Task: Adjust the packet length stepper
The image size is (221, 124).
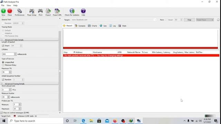Action: (x=21, y=46)
